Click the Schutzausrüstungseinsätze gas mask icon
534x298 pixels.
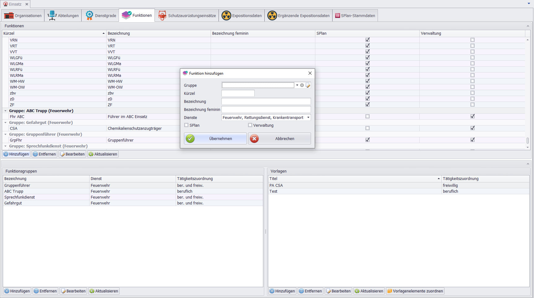(162, 15)
